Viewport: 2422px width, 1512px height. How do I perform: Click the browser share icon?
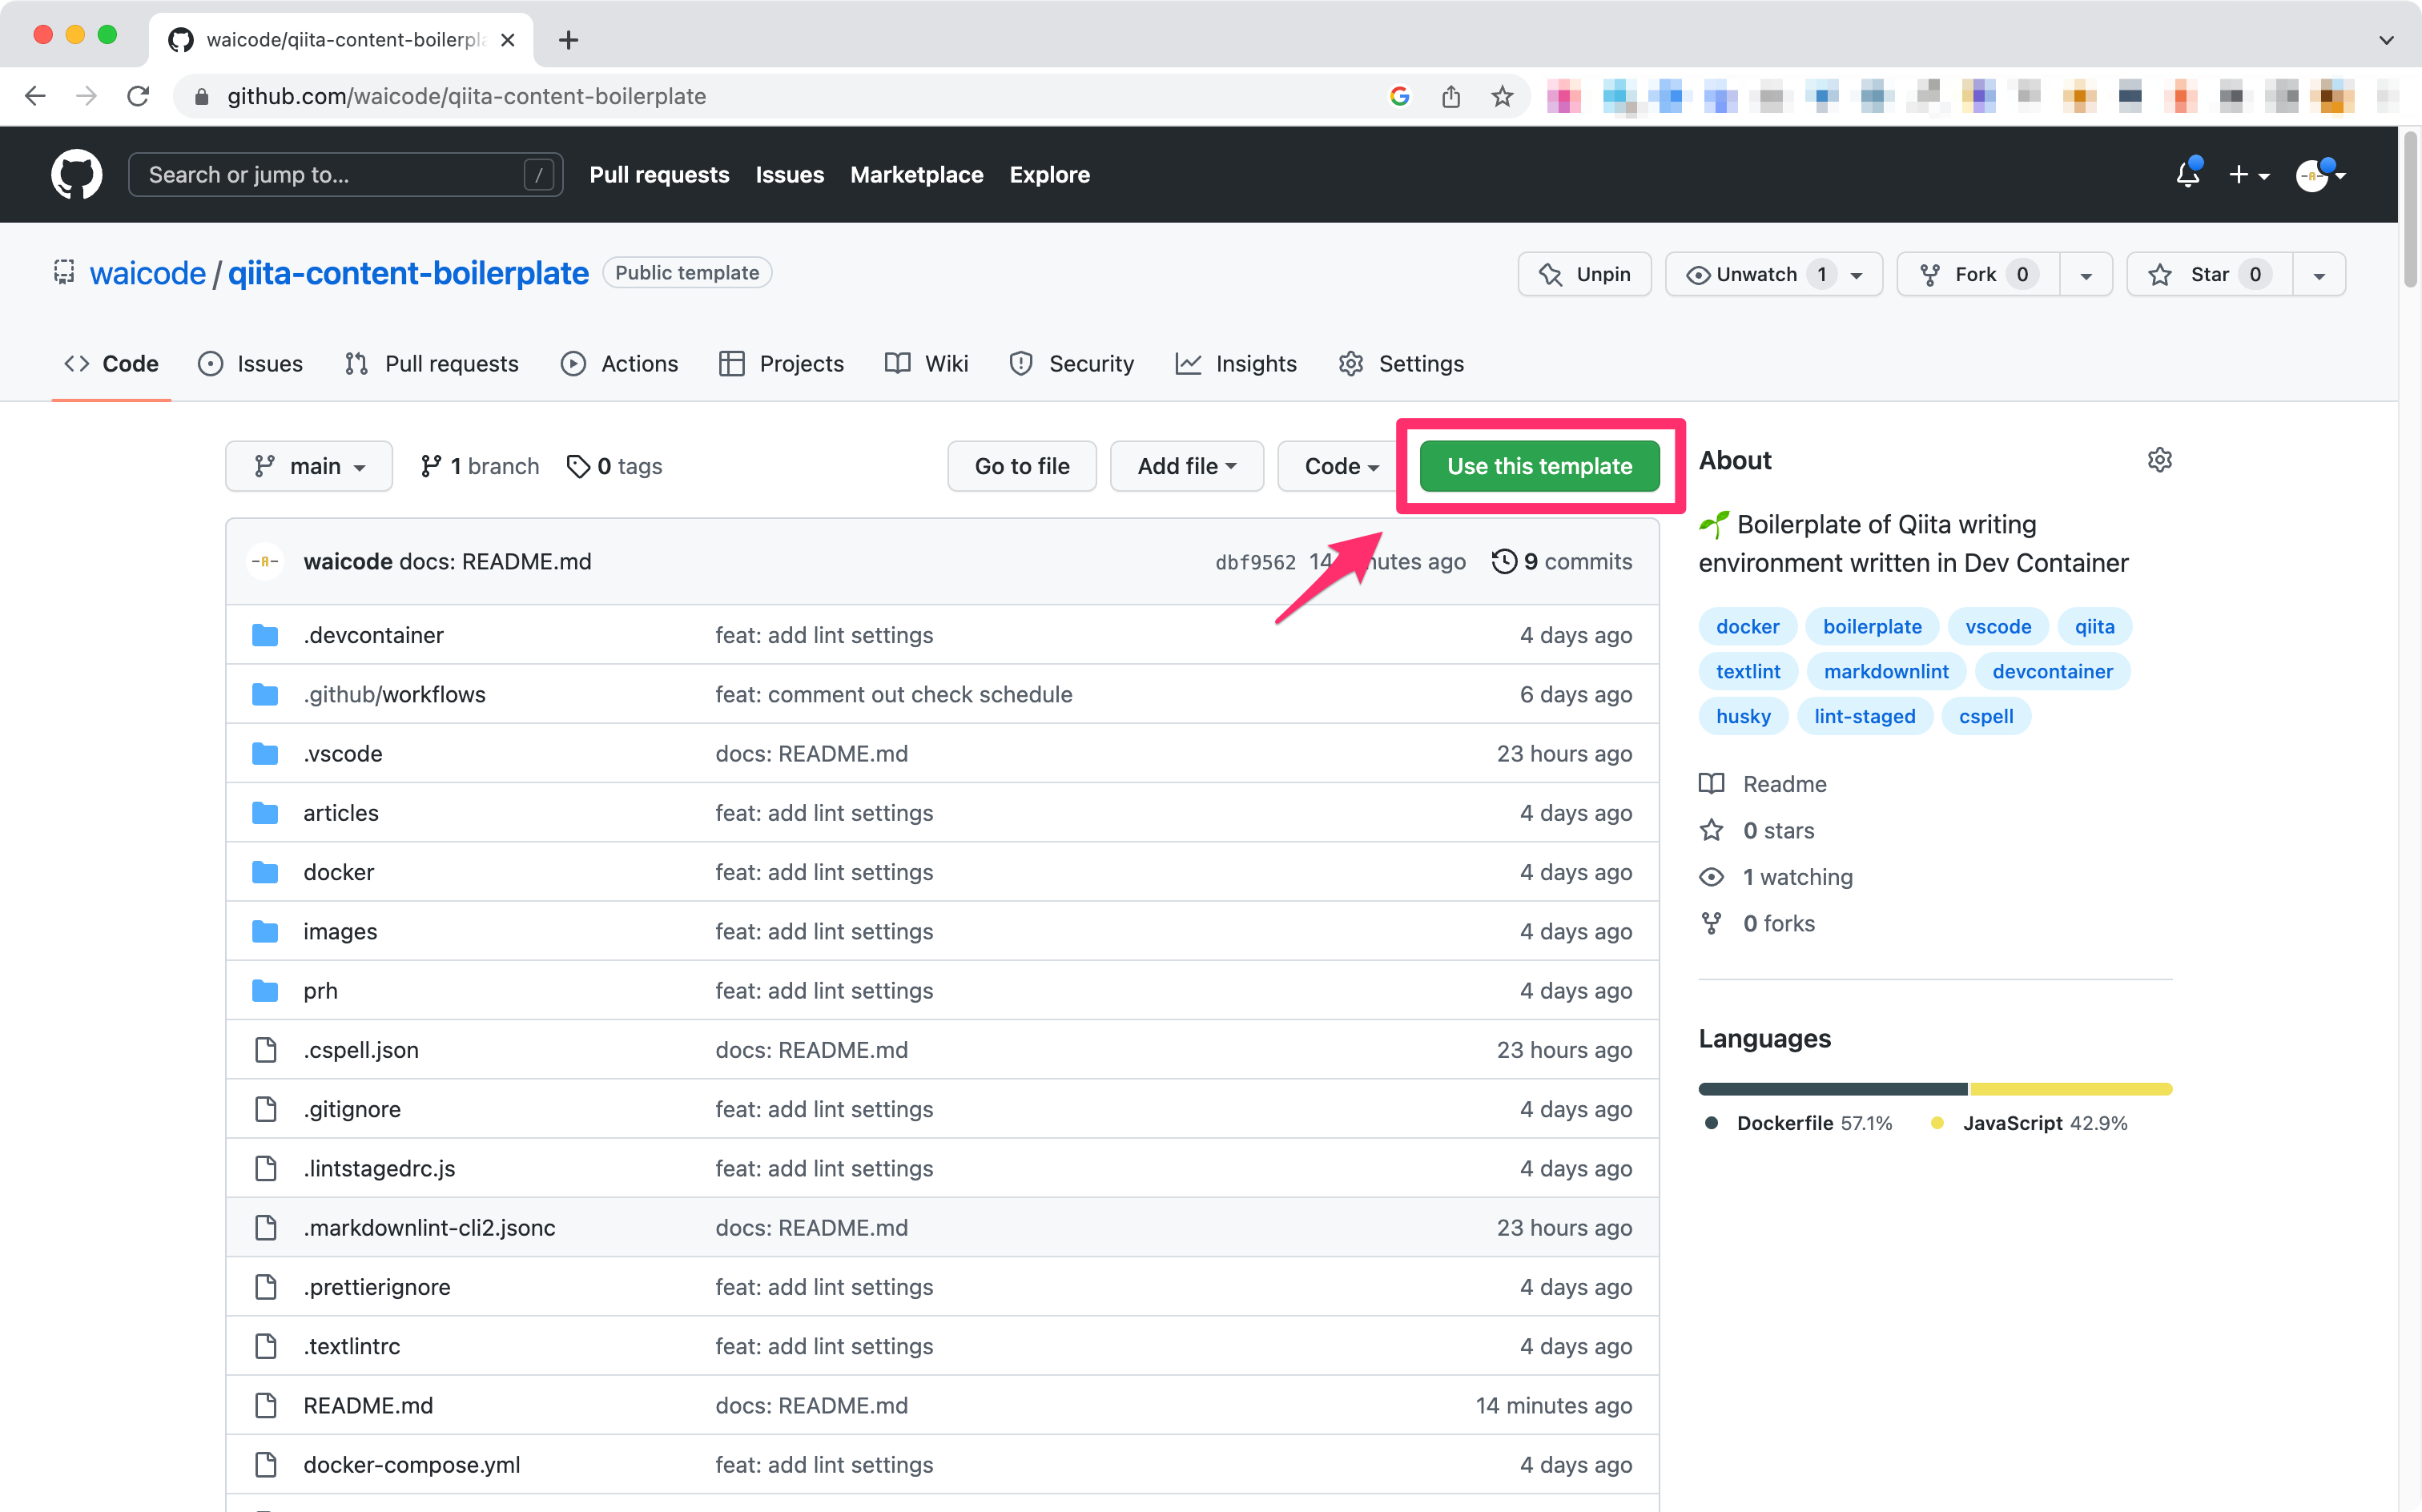tap(1450, 96)
